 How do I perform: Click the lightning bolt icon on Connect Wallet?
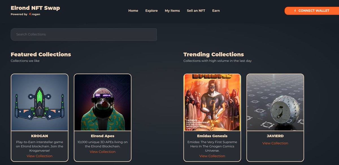point(295,11)
